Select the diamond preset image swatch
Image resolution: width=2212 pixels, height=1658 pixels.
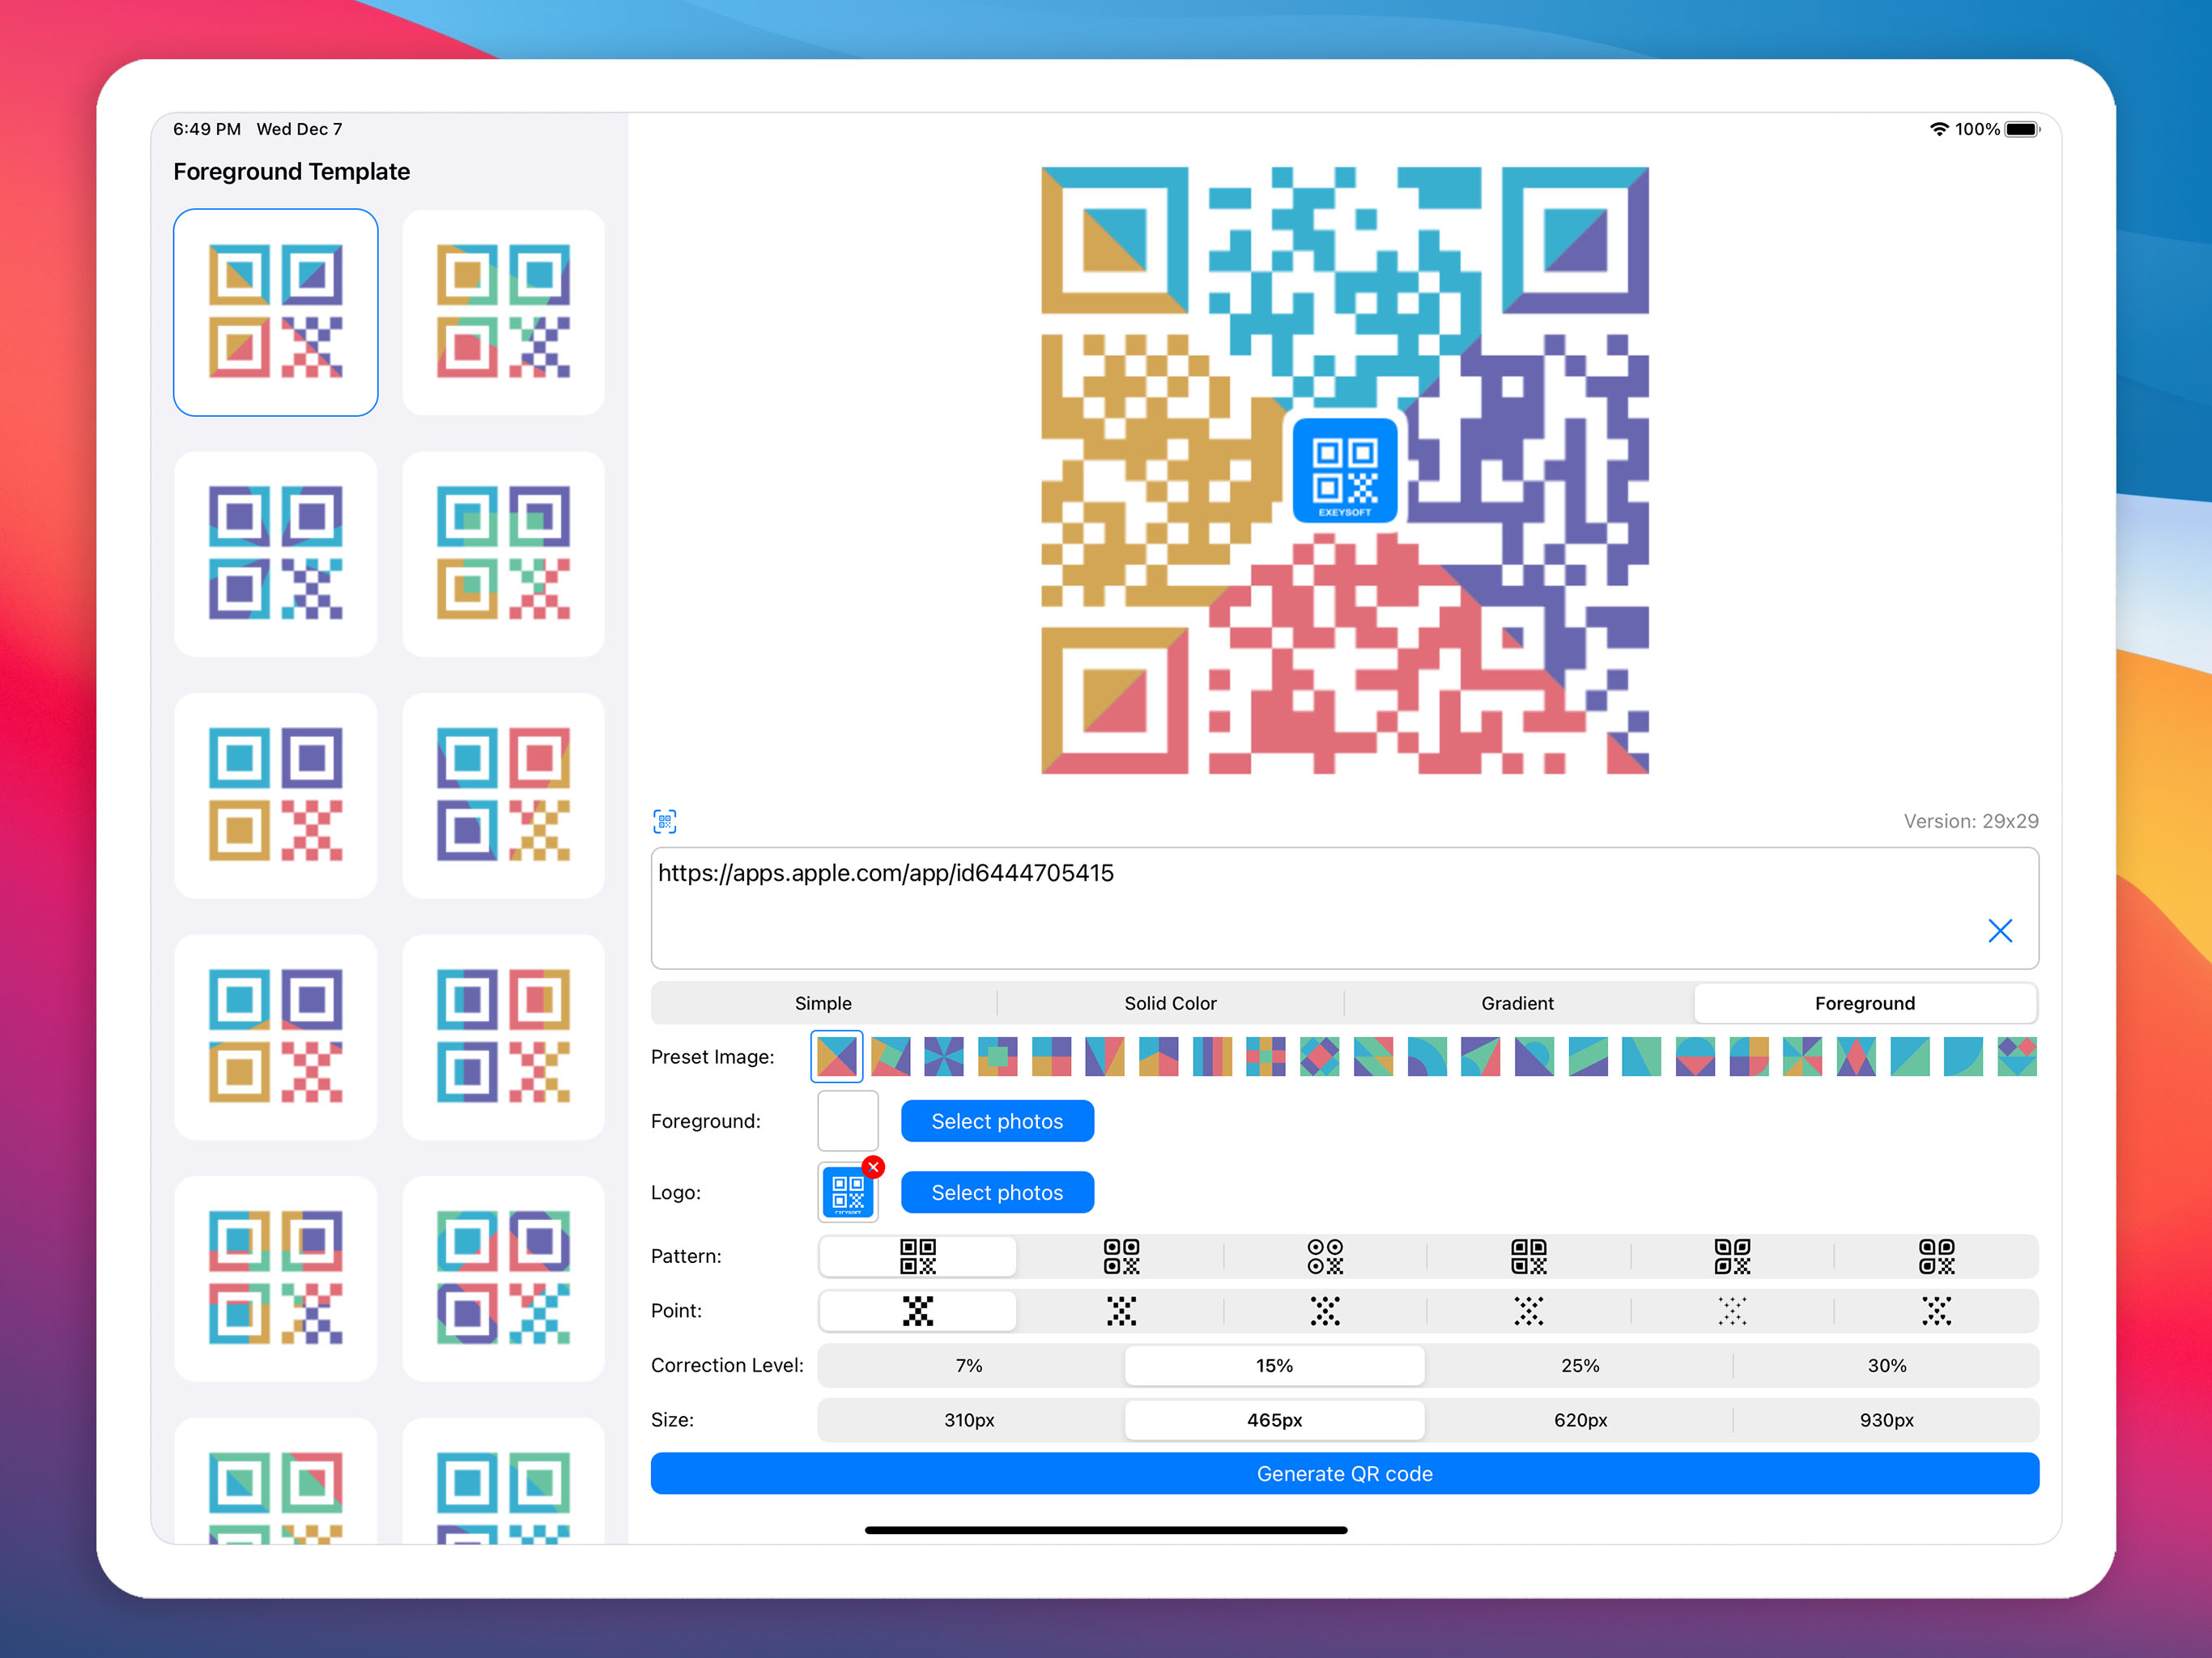[1319, 1057]
